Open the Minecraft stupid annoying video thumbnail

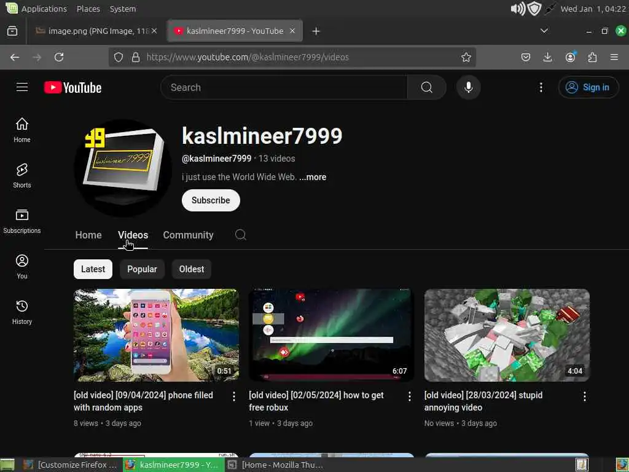click(x=507, y=335)
